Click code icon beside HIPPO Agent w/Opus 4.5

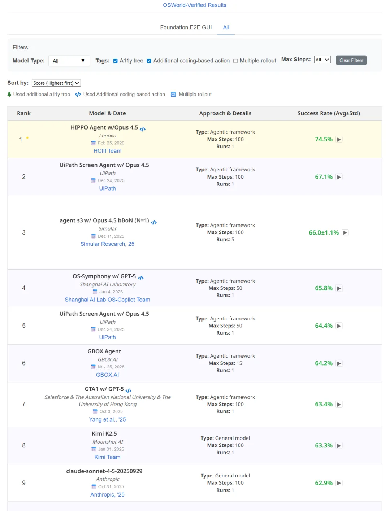[143, 129]
